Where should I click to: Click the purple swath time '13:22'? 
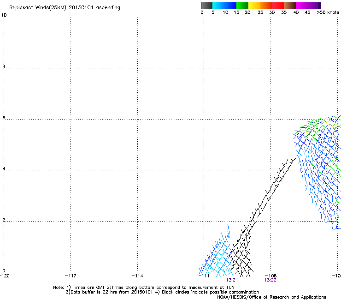tap(270, 280)
